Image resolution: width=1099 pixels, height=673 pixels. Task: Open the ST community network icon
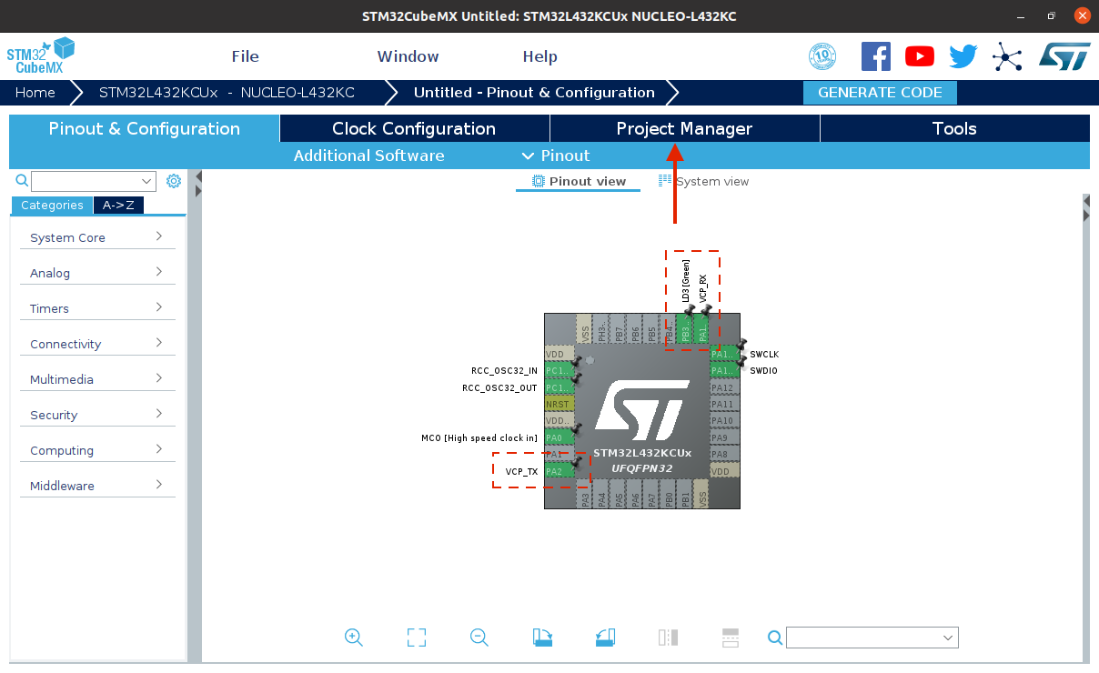tap(1007, 56)
